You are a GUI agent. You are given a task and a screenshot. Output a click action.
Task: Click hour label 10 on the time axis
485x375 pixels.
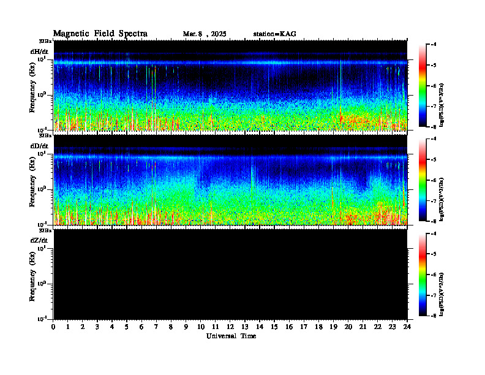[201, 327]
